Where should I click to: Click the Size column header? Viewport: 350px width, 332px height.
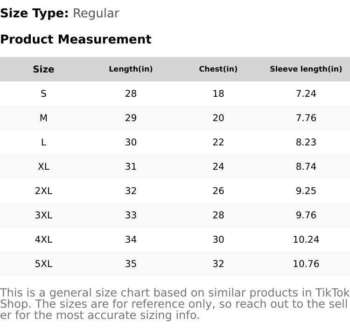click(43, 69)
